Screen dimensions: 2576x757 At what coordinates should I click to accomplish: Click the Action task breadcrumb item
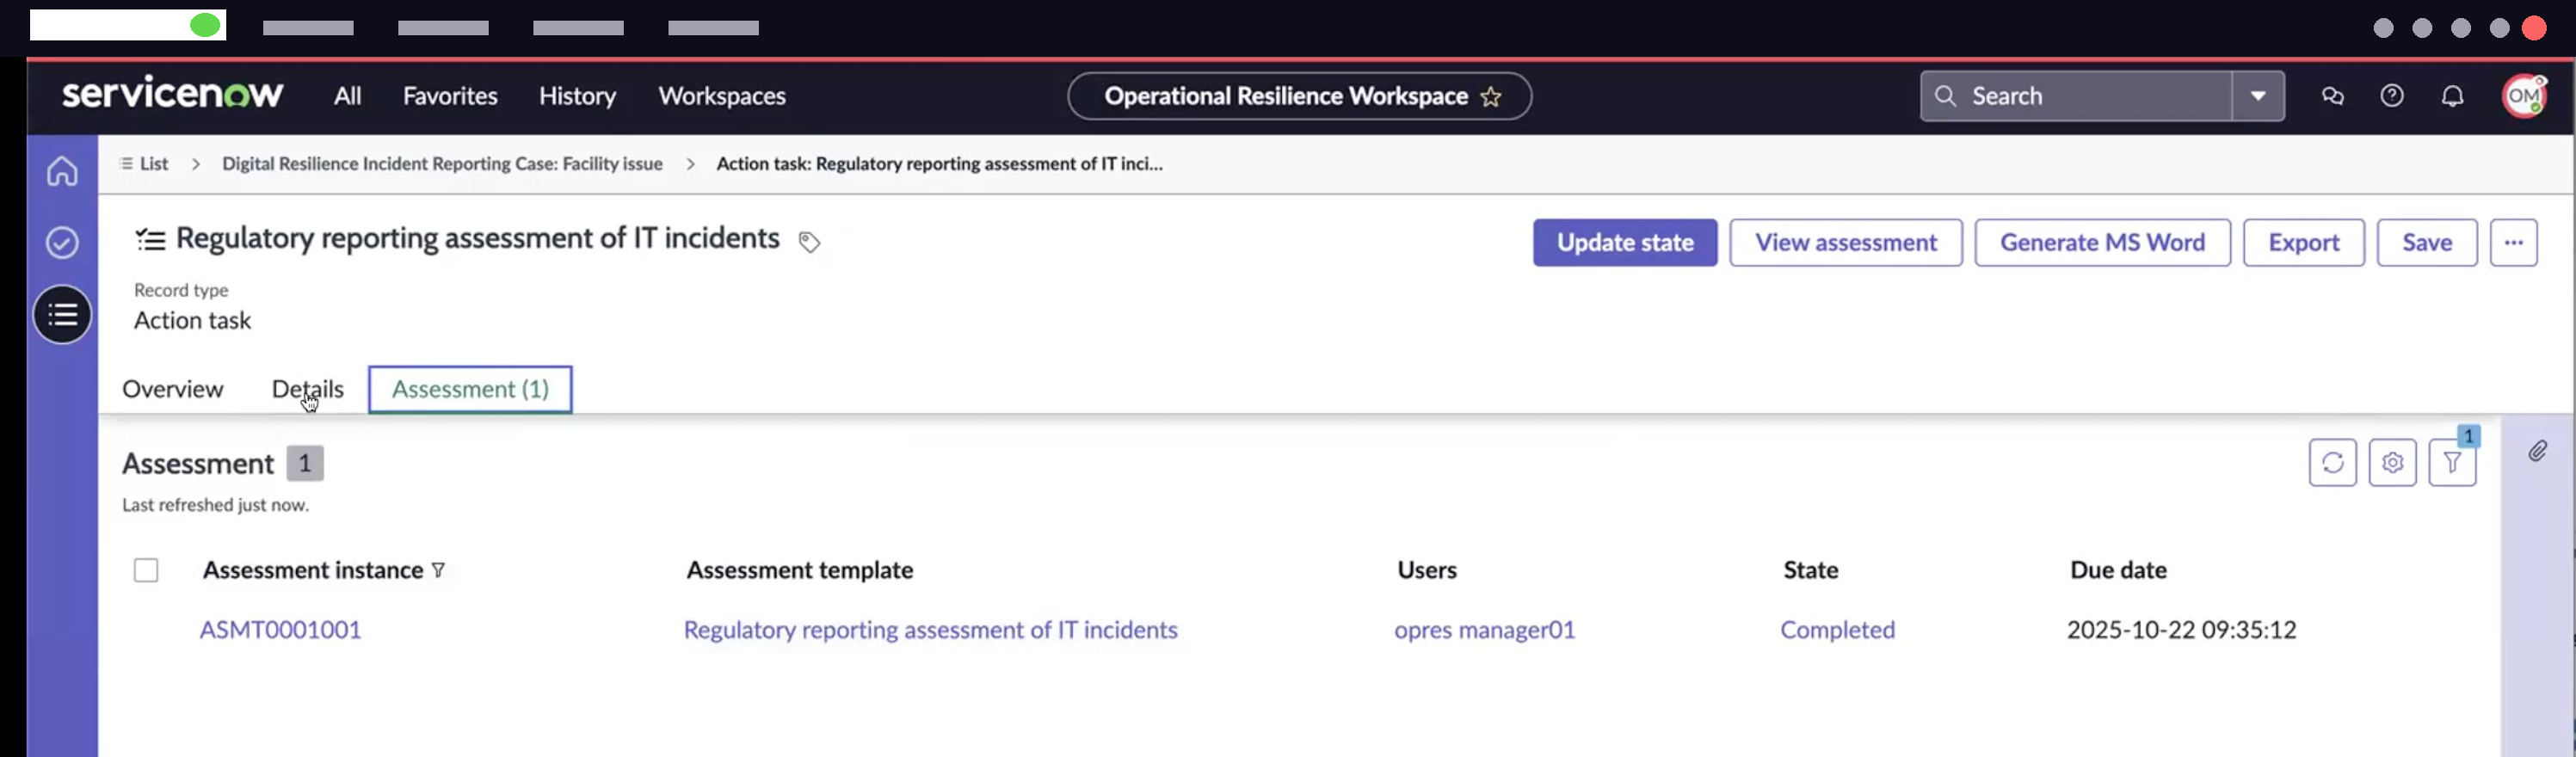pos(939,163)
